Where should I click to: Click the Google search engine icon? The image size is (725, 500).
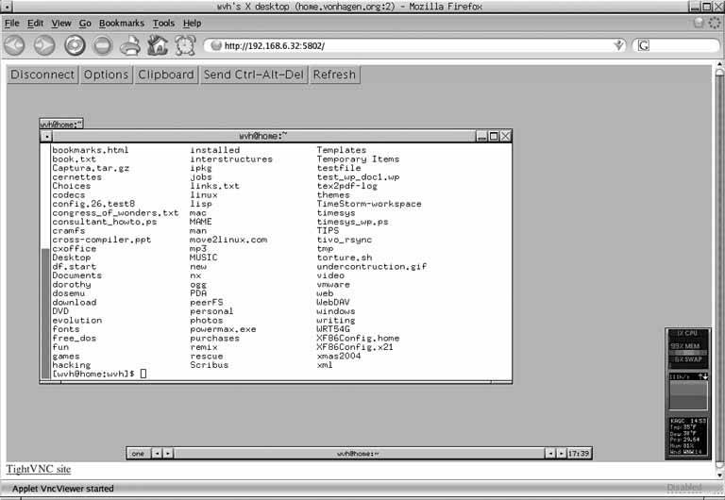[x=643, y=45]
